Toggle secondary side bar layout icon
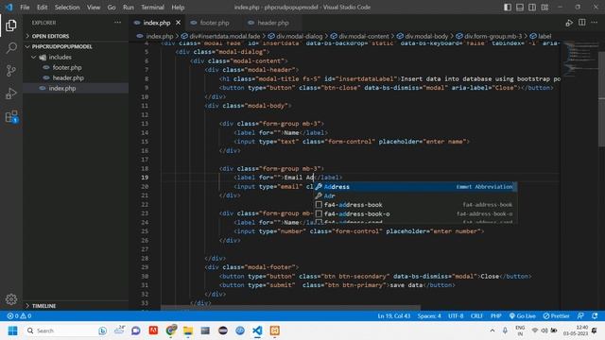 point(532,8)
